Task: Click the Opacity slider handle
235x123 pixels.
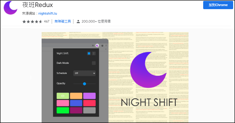Action: [84, 84]
